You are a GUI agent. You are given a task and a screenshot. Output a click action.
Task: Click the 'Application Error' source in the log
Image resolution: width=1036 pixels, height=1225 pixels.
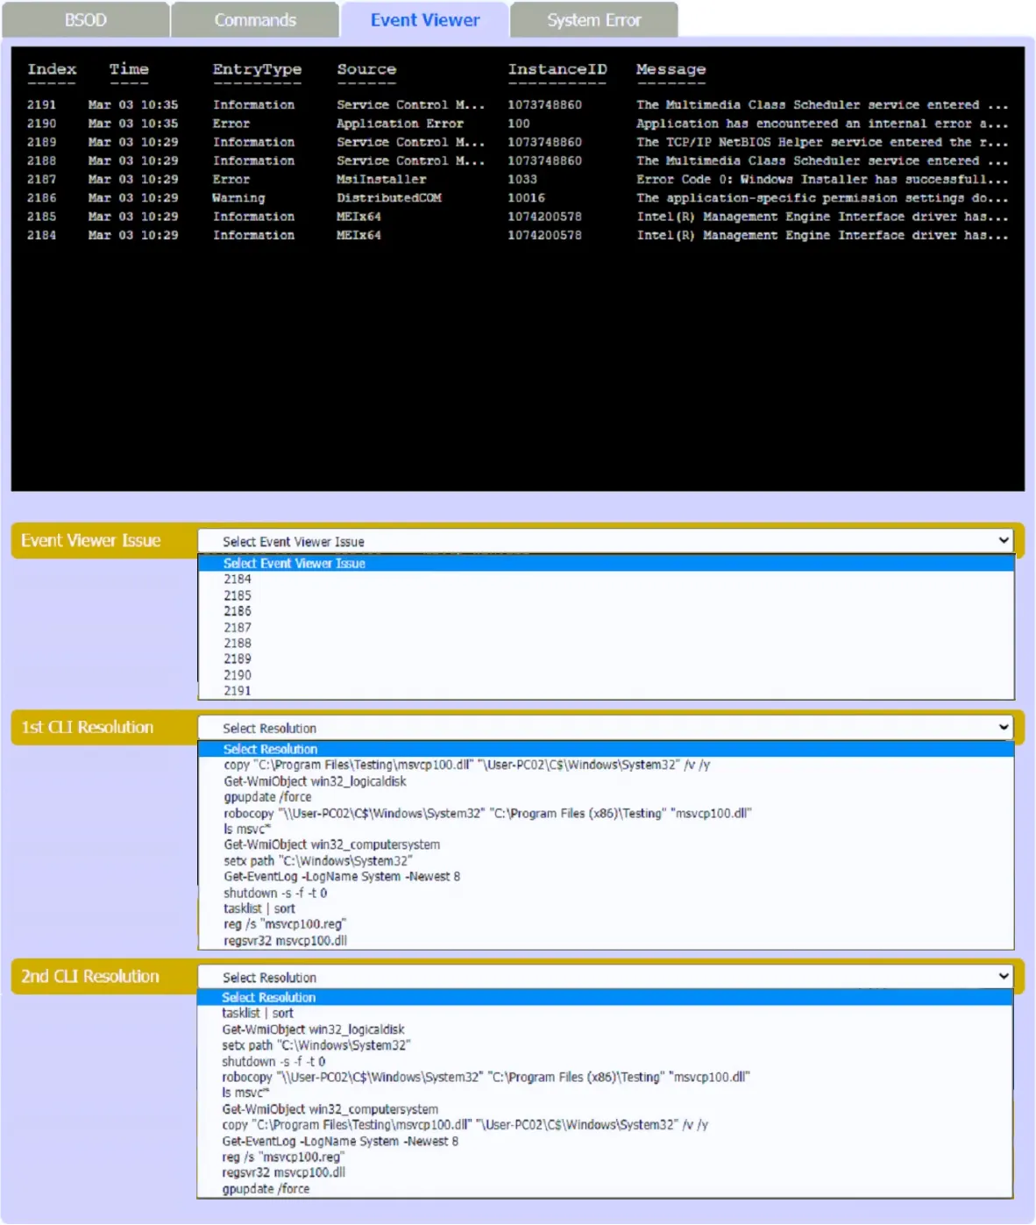[x=400, y=124]
